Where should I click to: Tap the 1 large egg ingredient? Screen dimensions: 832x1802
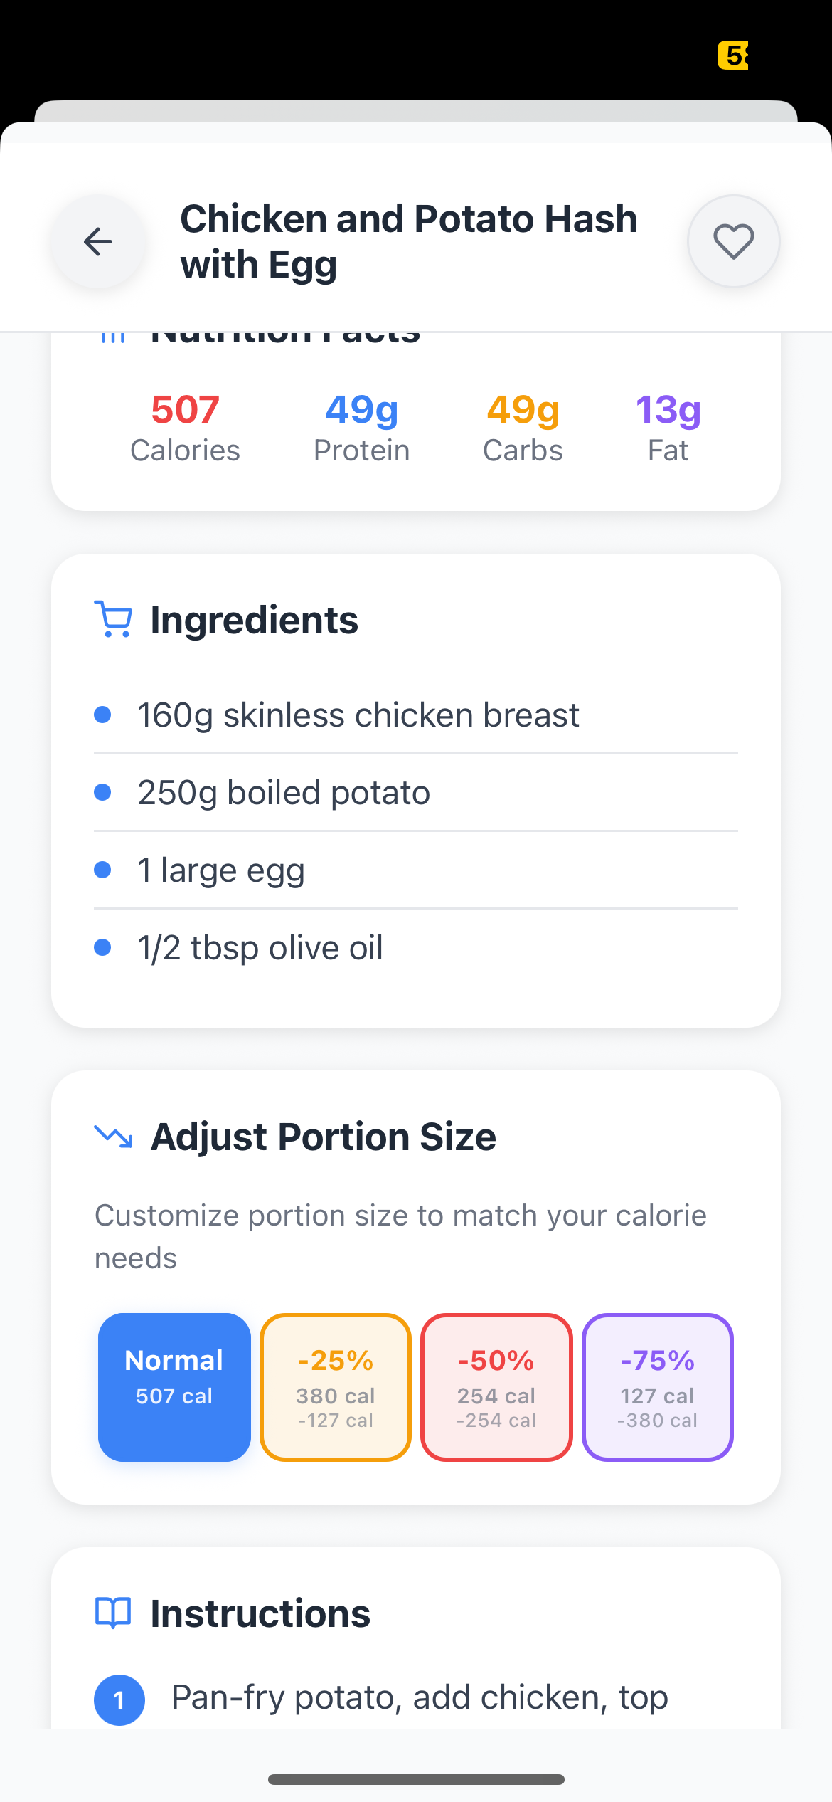point(221,870)
